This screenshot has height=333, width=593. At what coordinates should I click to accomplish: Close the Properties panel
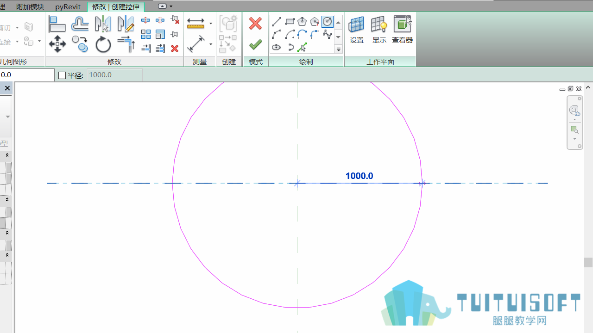pyautogui.click(x=7, y=88)
